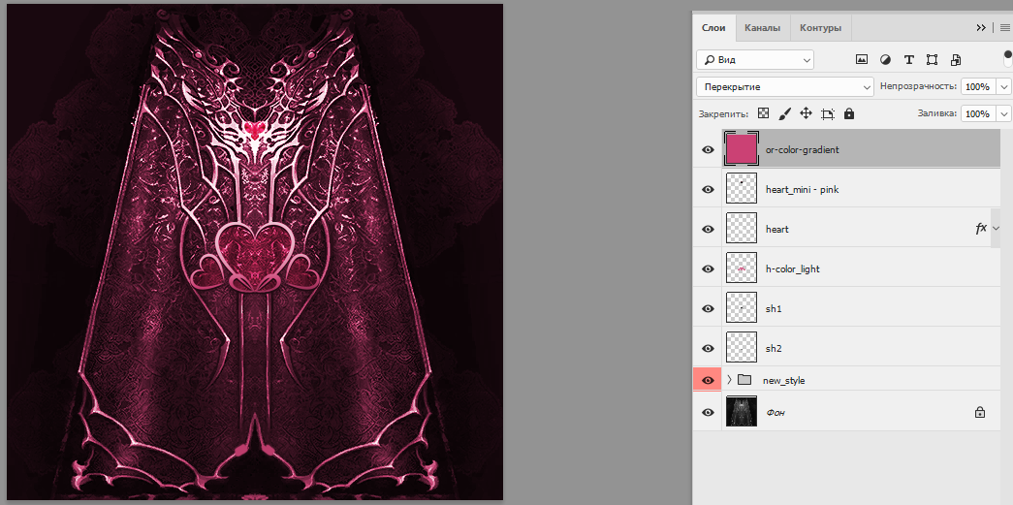Filter layers by adjustment layer icon

coord(885,60)
